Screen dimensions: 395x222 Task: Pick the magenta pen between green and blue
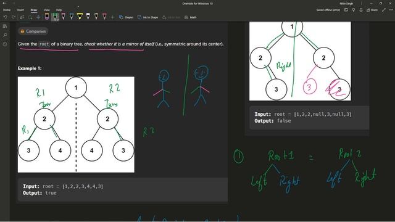pyautogui.click(x=63, y=17)
